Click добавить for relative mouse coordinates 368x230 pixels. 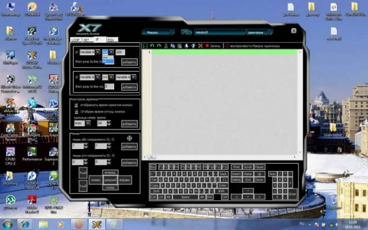(x=129, y=162)
